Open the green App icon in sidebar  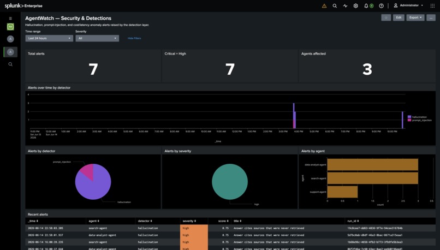pos(10,27)
